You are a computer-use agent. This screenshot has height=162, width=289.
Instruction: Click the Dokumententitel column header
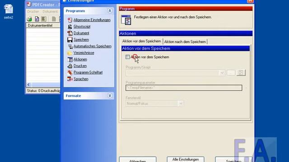coord(43,26)
